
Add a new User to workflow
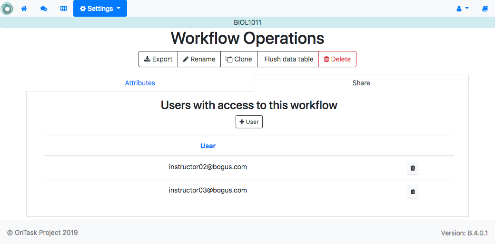(249, 122)
